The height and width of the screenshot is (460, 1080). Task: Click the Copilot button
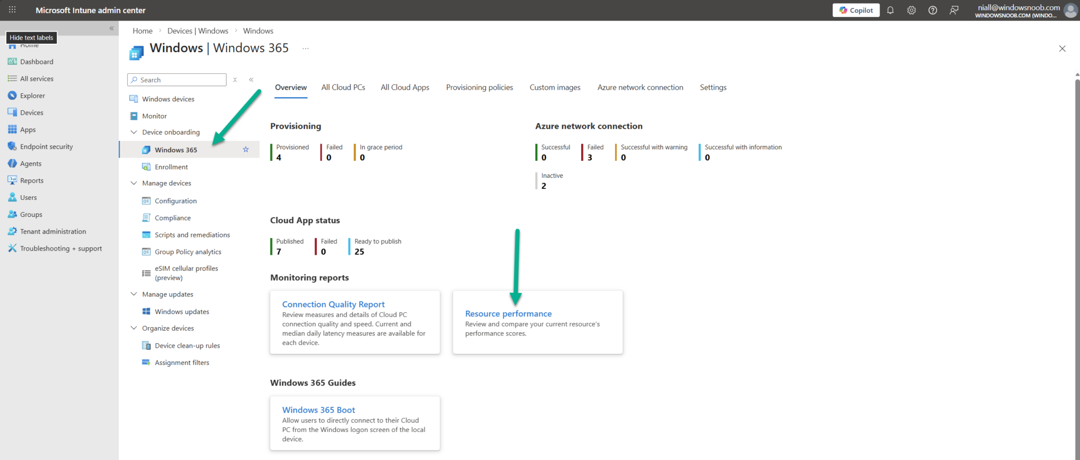(x=856, y=10)
